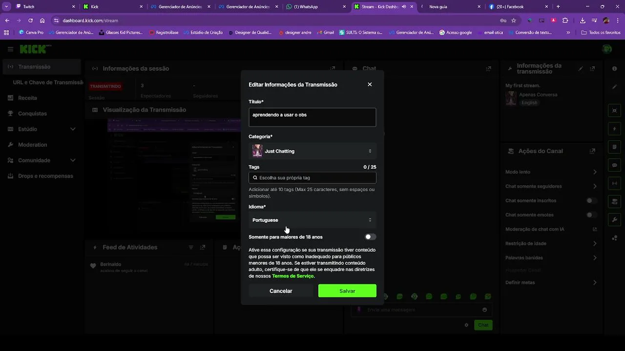Click the chat bubble icon in the right rail
The image size is (625, 351).
click(614, 165)
